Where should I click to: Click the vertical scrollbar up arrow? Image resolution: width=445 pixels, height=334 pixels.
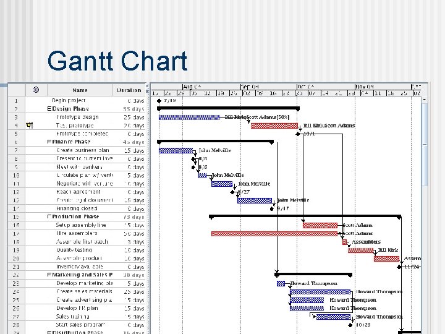[x=425, y=100]
